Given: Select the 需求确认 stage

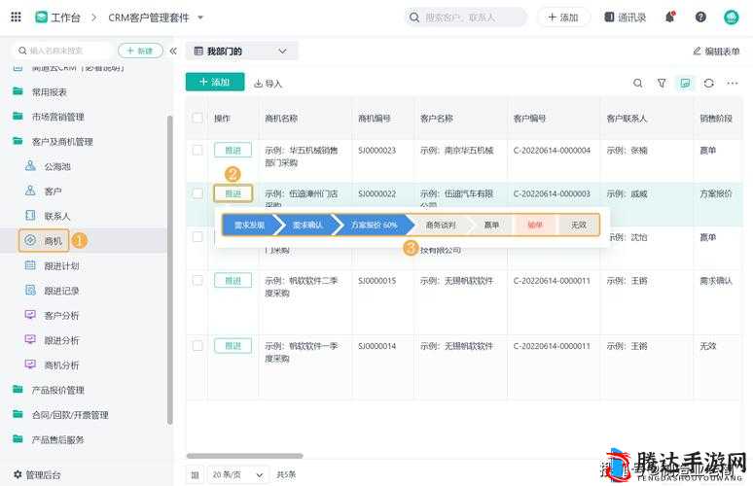Looking at the screenshot, I should (x=307, y=225).
